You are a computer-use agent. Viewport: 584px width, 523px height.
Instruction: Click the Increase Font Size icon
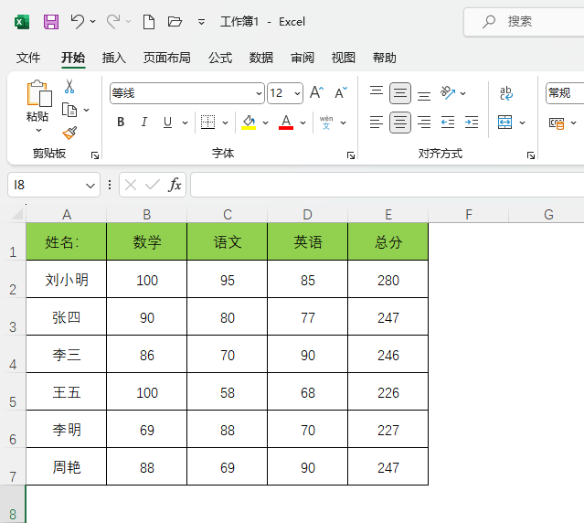click(316, 92)
